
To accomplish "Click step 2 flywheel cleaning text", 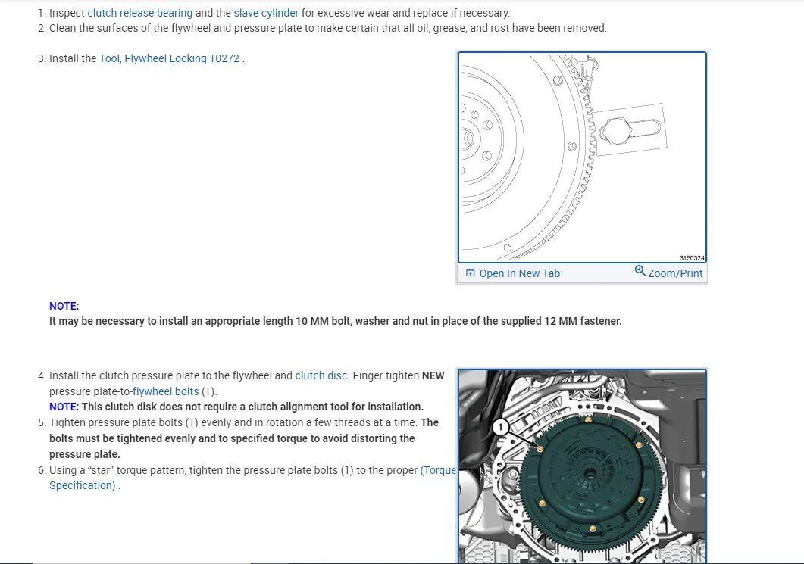I will coord(327,28).
